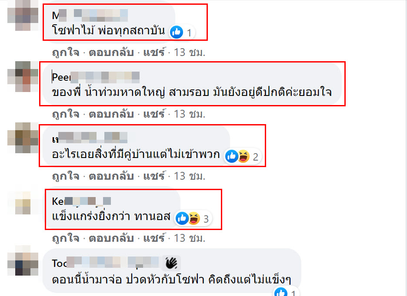Like the third comment using ถูกใจ

(x=66, y=176)
